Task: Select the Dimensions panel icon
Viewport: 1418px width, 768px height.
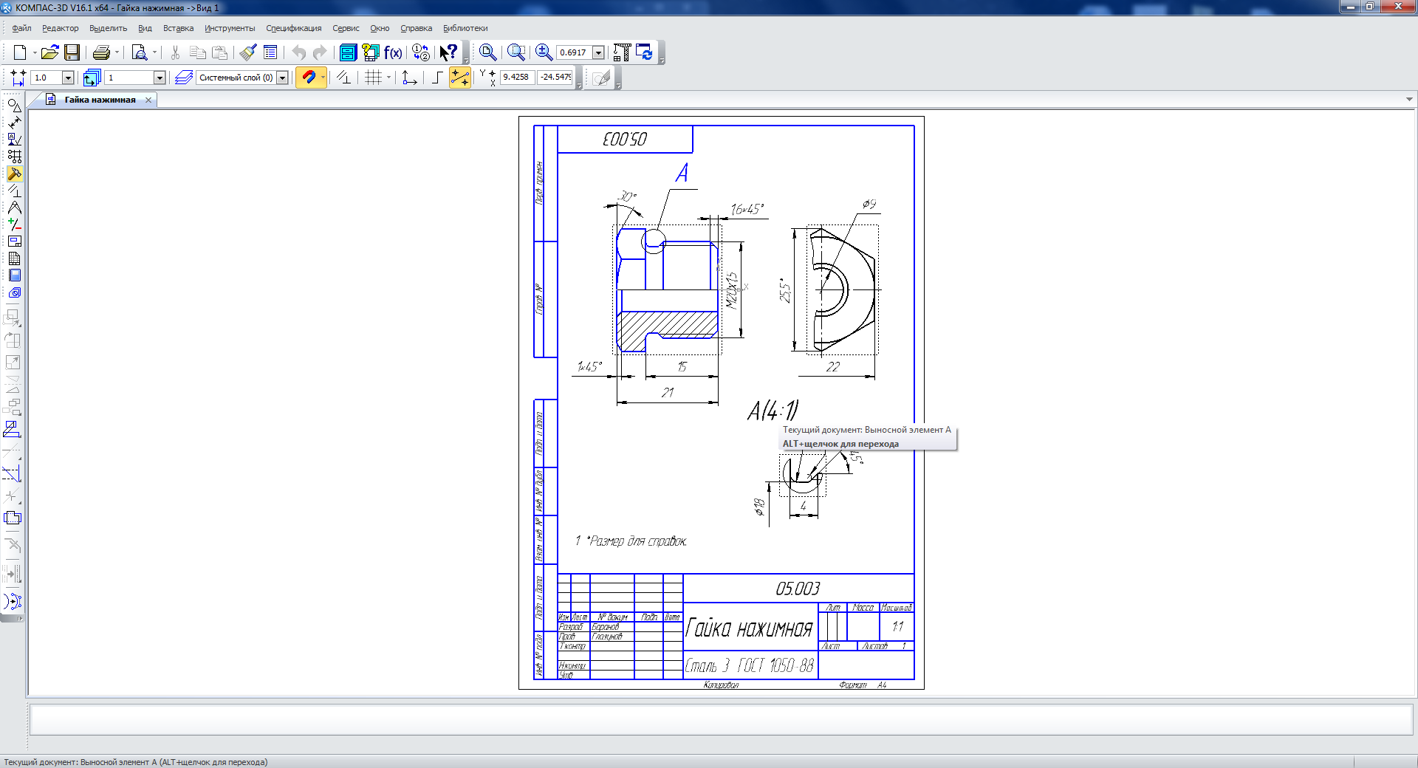Action: [x=14, y=123]
